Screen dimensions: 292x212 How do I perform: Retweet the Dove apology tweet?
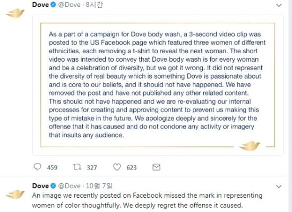77,167
